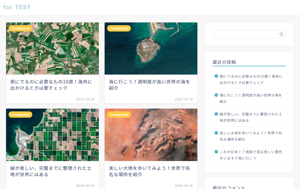Click date 2020-03-18 on green grid post

(x=85, y=186)
